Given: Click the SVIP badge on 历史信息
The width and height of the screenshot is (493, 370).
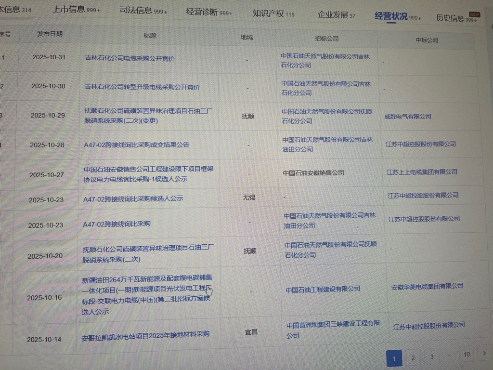Looking at the screenshot, I should 474,14.
